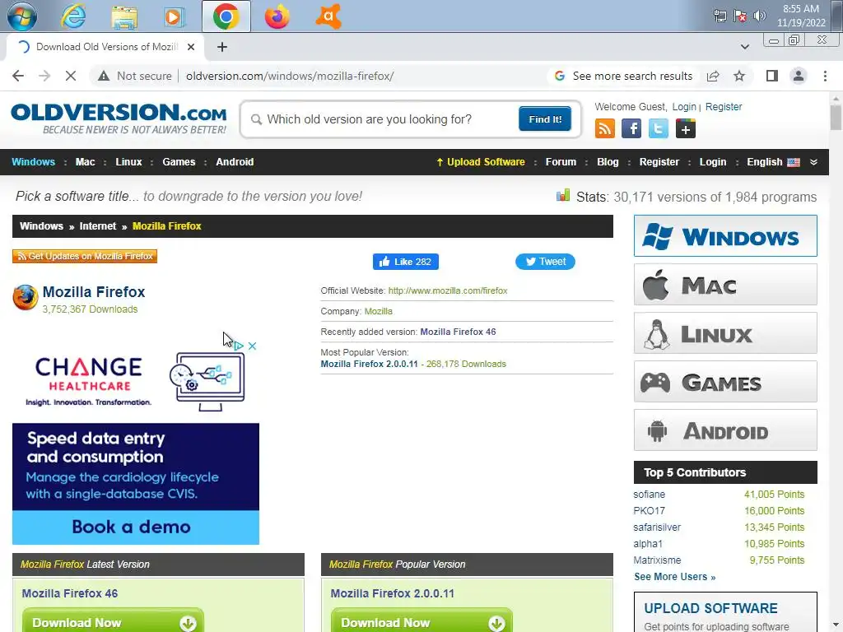Open the tab search dropdown arrow
The width and height of the screenshot is (843, 632).
pyautogui.click(x=744, y=47)
